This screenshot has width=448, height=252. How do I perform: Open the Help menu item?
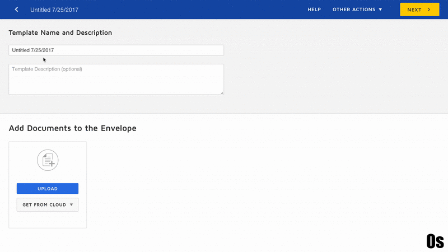314,10
